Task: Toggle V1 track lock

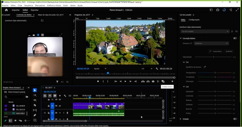Action: 49,106
